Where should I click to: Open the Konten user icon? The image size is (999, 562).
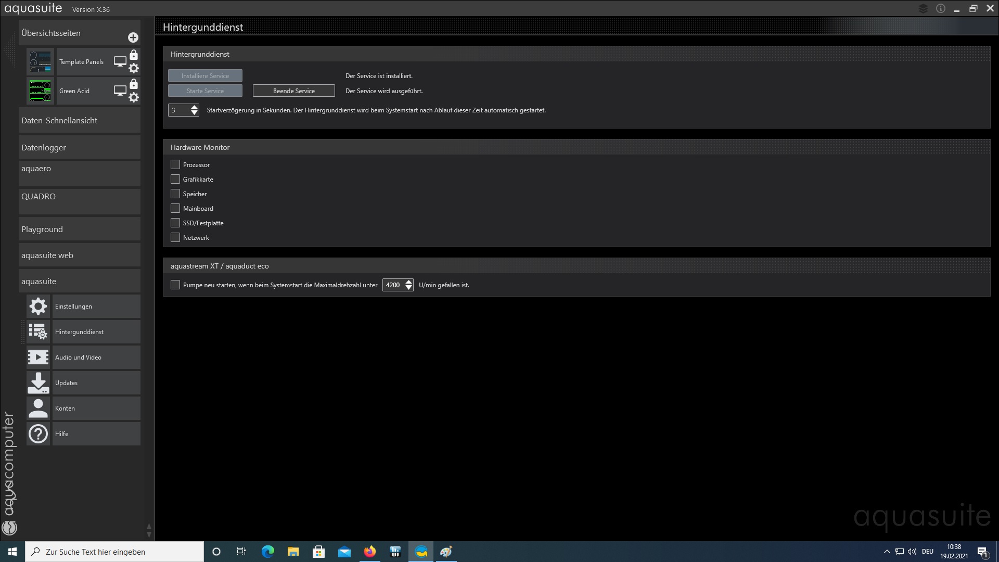(x=38, y=408)
